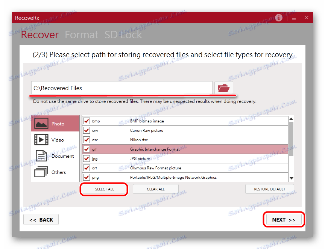This screenshot has height=249, width=325.
Task: Go to the NEXT step
Action: tap(284, 220)
